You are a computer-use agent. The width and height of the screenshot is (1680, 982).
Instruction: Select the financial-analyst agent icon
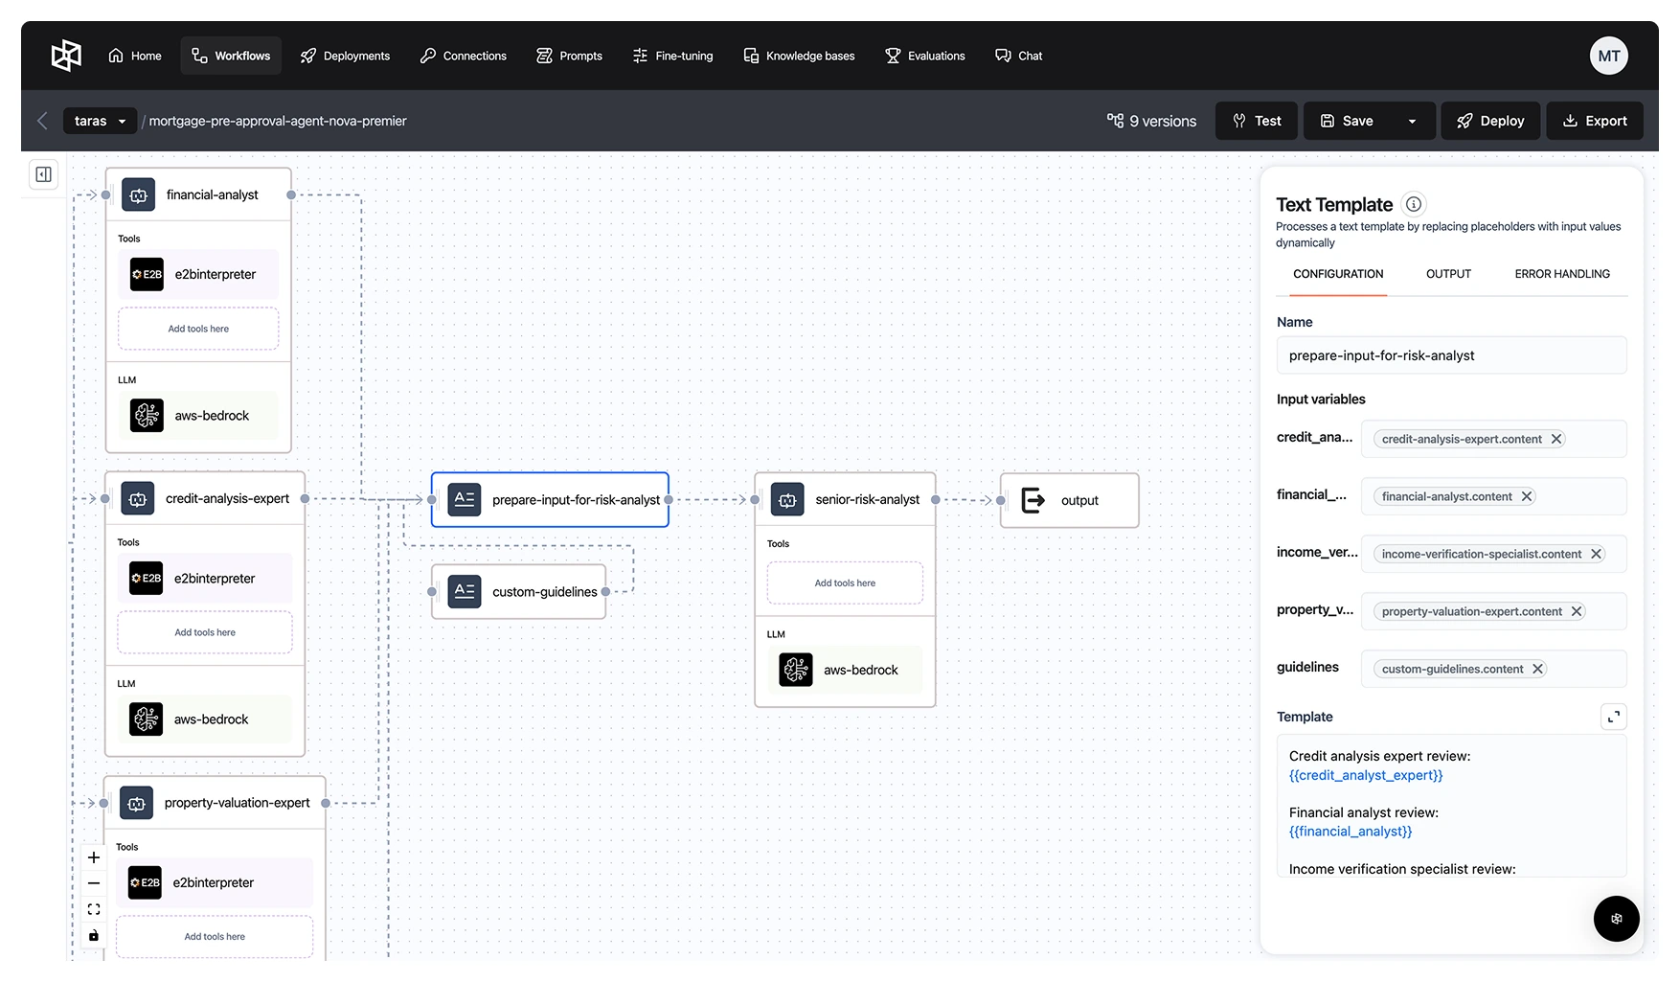point(138,194)
